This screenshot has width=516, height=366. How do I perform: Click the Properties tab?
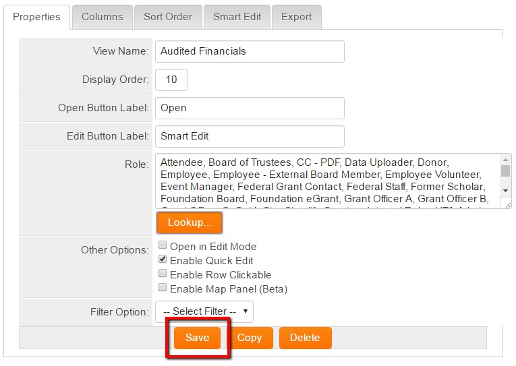point(36,17)
